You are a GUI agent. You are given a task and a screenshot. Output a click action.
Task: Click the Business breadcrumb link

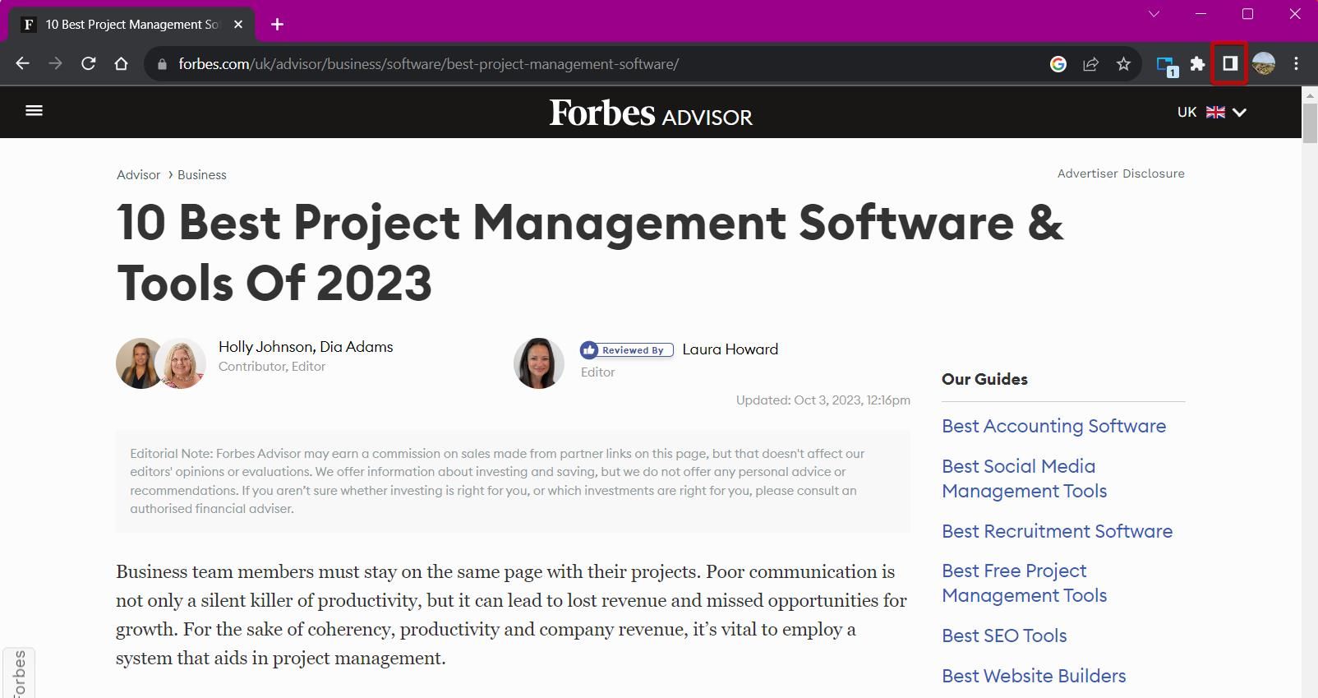[x=201, y=175]
